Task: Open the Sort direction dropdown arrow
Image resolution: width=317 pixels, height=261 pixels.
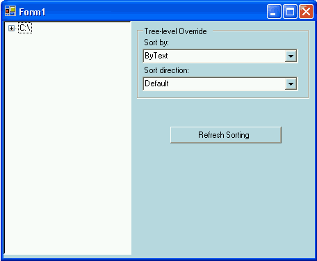Action: 291,84
